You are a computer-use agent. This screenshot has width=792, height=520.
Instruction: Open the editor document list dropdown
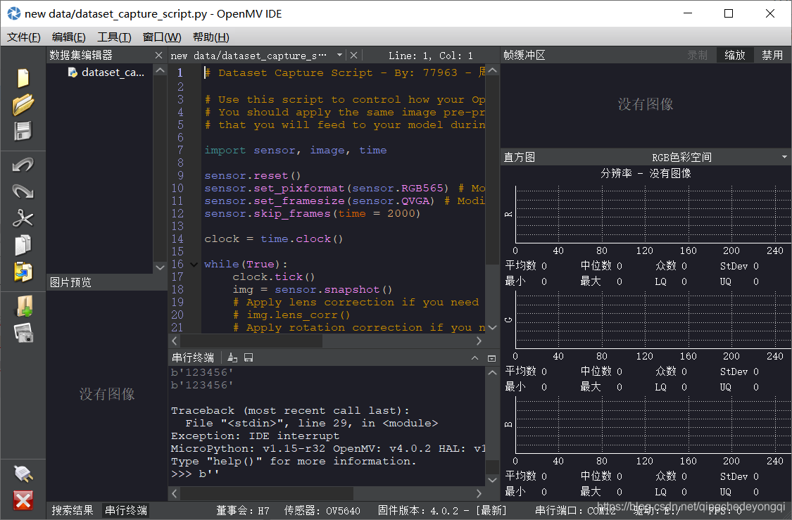click(339, 56)
